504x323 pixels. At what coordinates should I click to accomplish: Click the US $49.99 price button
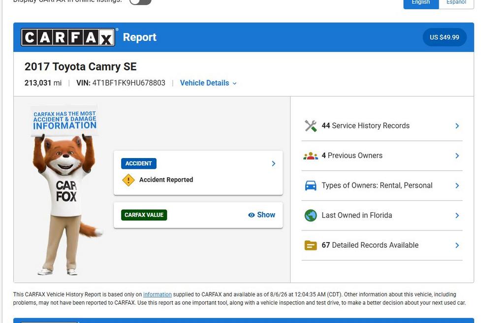click(x=444, y=37)
